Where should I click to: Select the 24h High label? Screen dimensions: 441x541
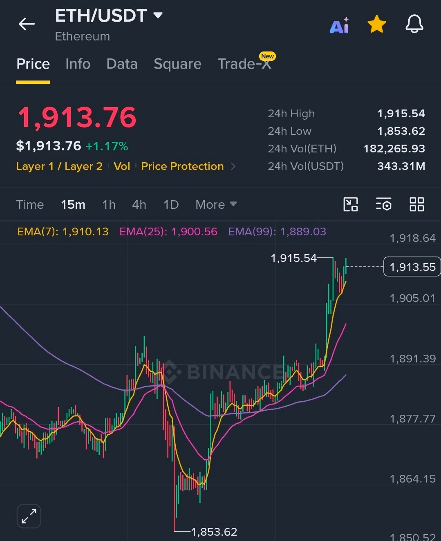coord(291,114)
